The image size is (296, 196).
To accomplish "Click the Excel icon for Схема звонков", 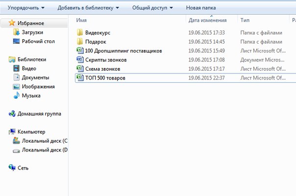I will [x=80, y=69].
